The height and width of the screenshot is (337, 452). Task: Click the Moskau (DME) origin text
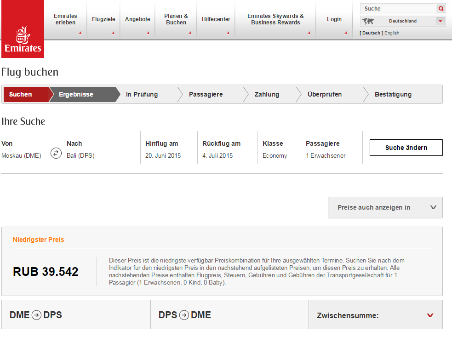(x=21, y=156)
